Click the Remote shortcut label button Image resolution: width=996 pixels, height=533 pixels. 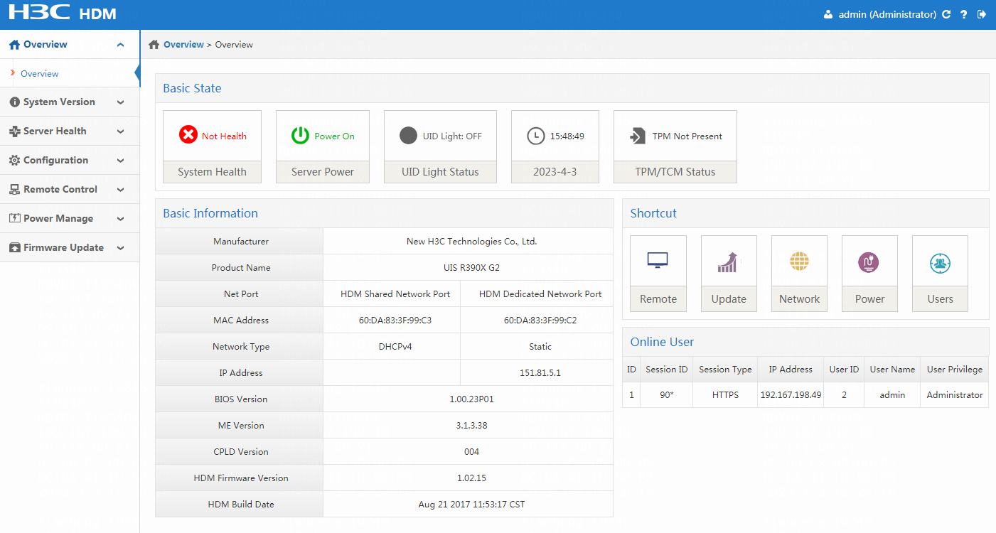(658, 299)
